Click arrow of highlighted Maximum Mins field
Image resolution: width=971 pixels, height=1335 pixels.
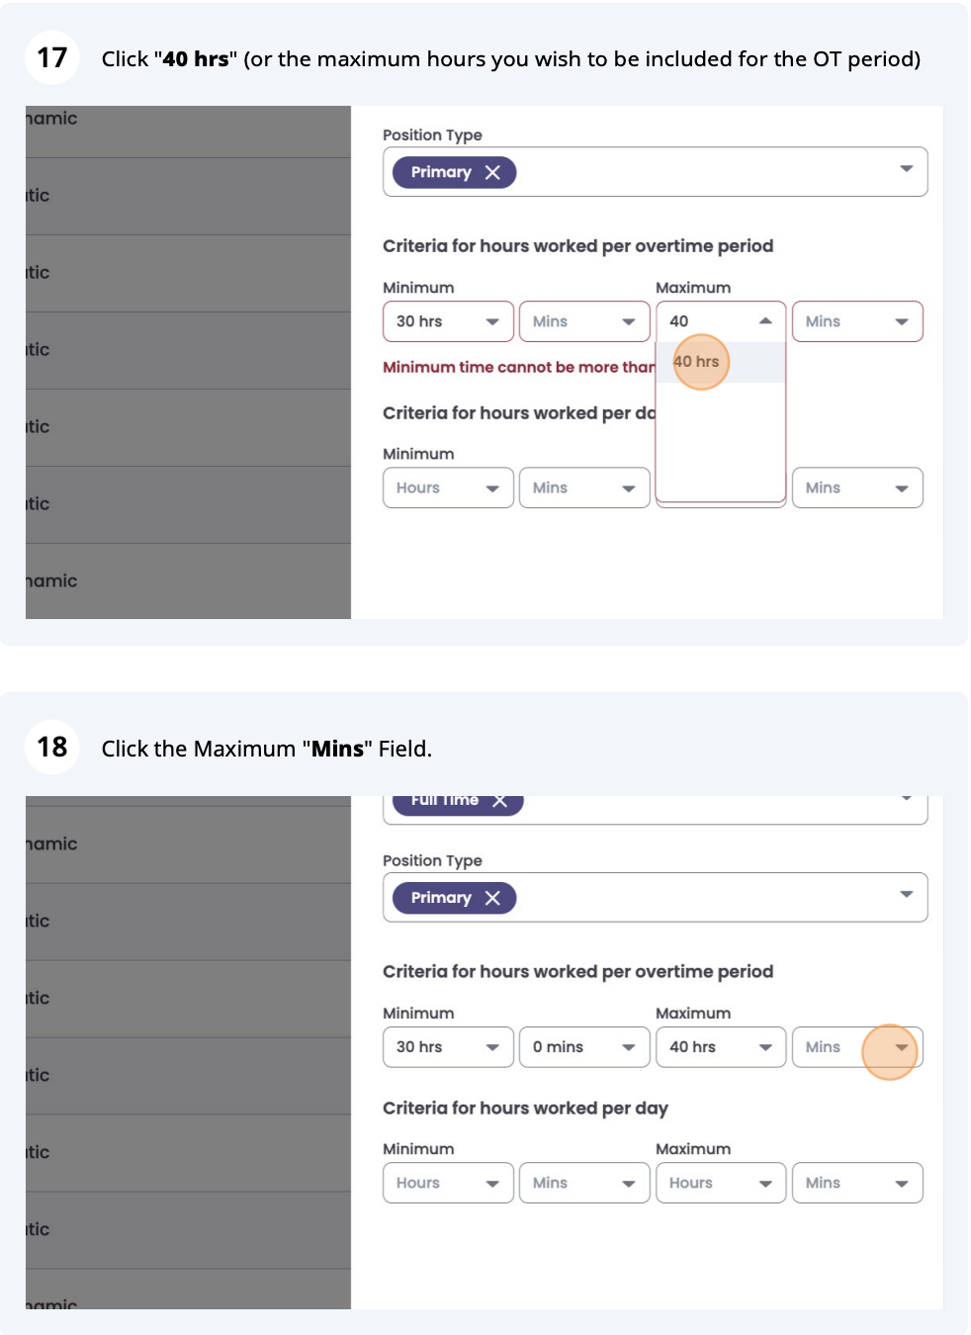tap(901, 1047)
